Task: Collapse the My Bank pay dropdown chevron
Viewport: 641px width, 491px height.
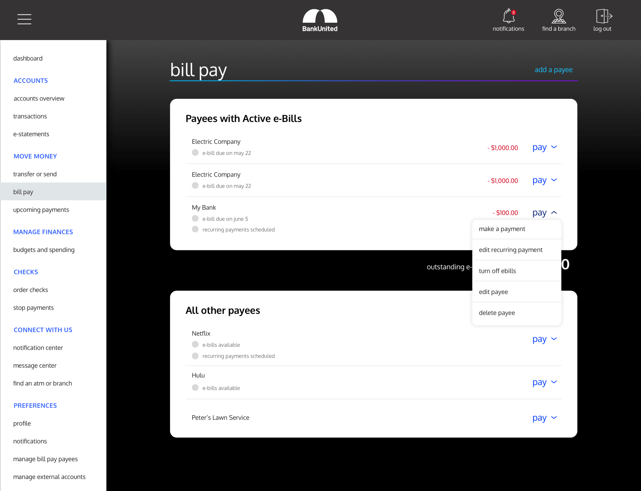Action: coord(554,213)
